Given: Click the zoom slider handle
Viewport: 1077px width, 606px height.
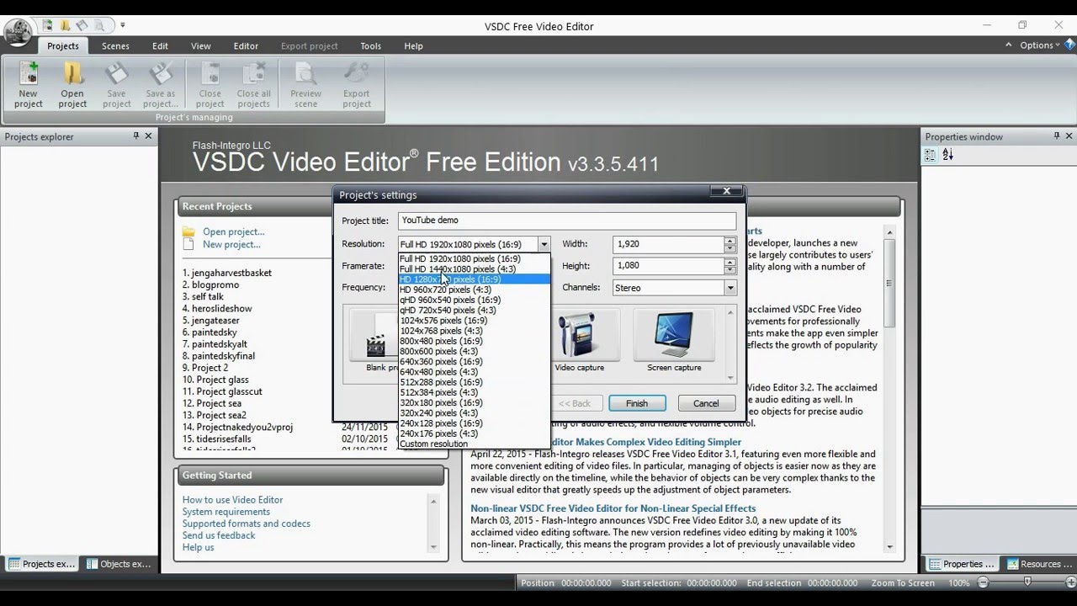Looking at the screenshot, I should click(x=1027, y=582).
